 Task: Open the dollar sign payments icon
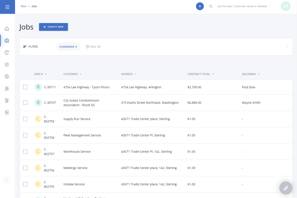point(7,77)
